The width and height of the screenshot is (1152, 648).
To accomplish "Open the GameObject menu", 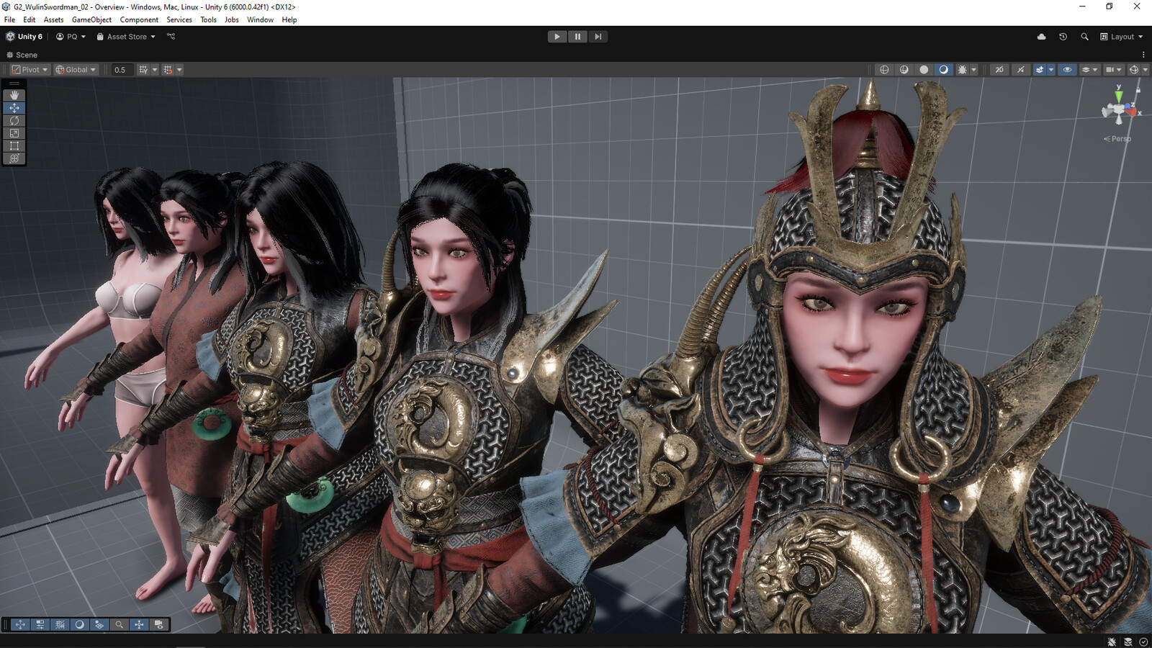I will click(91, 19).
